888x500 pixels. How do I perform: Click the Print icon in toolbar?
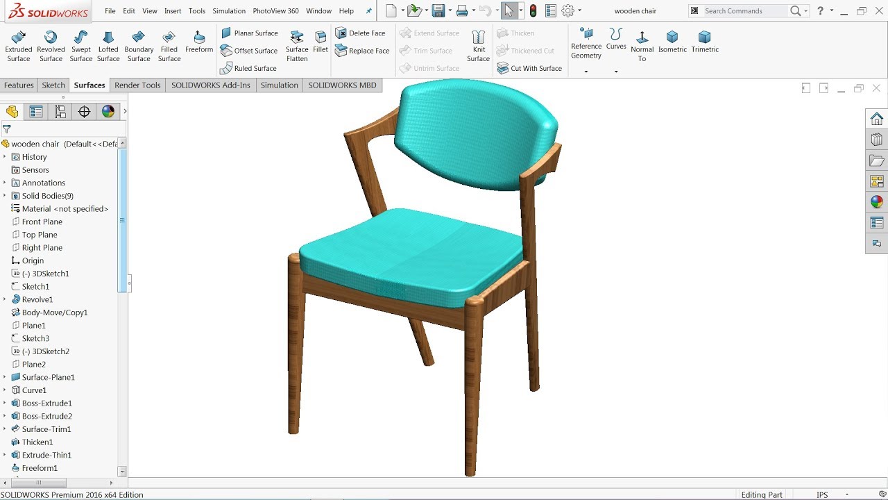point(462,10)
